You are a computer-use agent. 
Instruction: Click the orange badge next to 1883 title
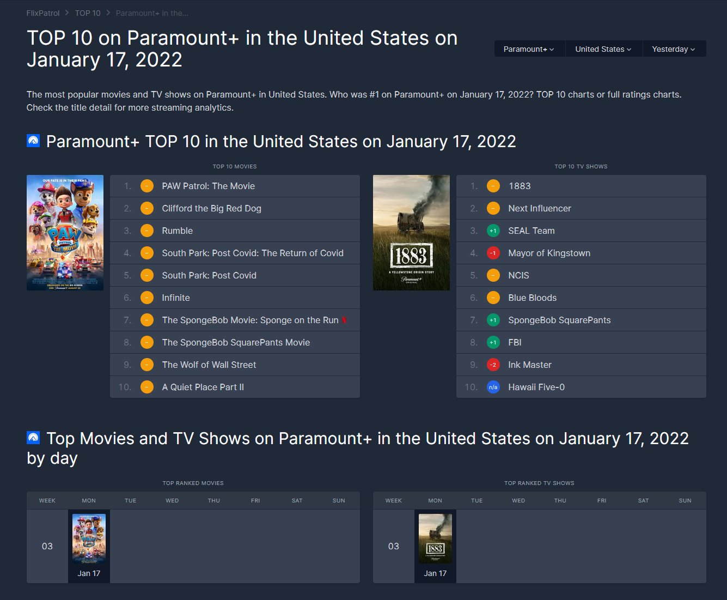[x=493, y=186]
